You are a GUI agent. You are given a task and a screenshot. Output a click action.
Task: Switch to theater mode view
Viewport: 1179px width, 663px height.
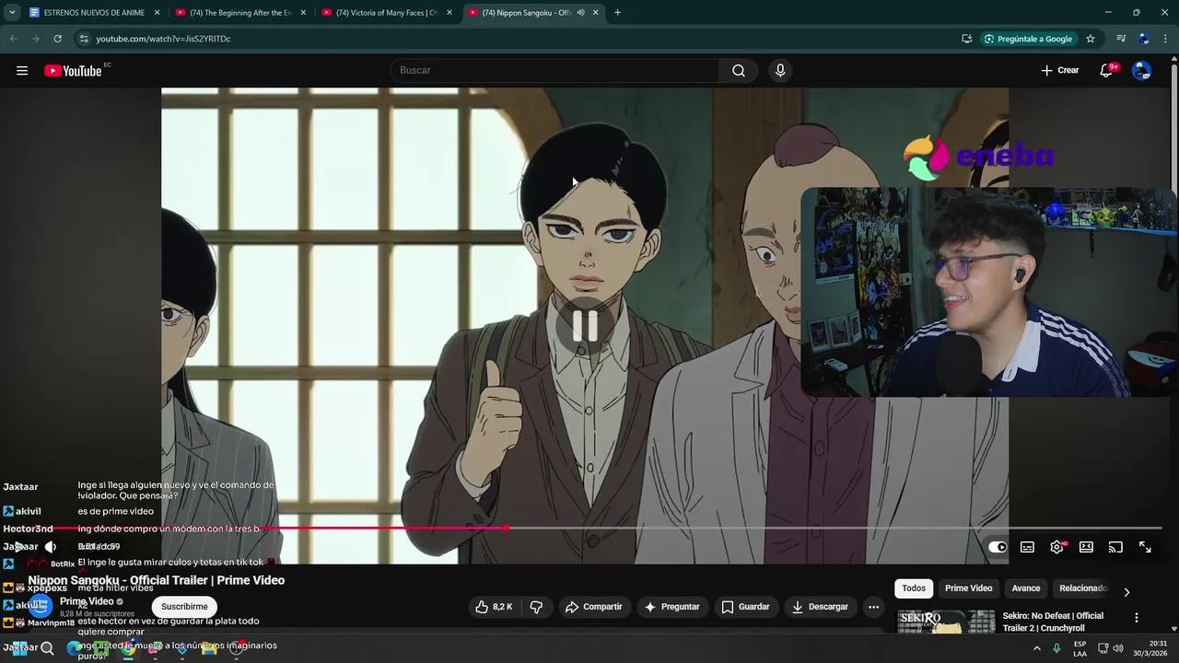click(1086, 547)
